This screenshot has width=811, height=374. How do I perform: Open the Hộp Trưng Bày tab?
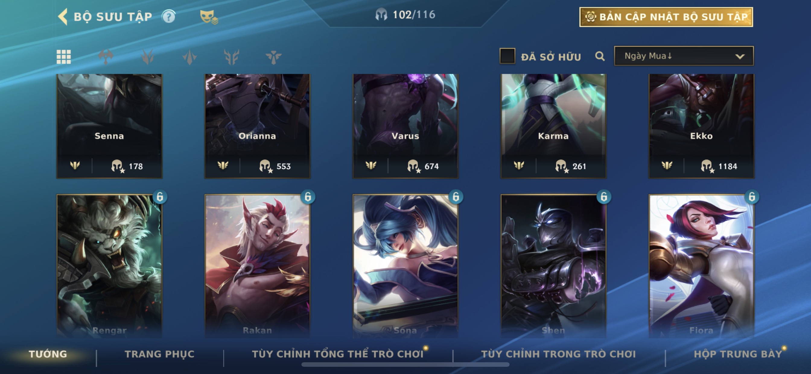click(x=738, y=354)
